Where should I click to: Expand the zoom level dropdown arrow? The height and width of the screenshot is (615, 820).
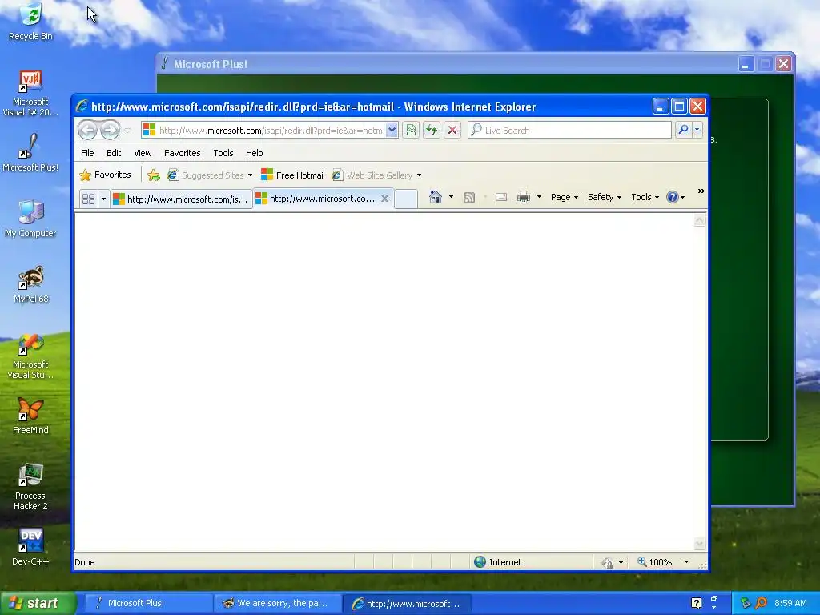tap(686, 562)
